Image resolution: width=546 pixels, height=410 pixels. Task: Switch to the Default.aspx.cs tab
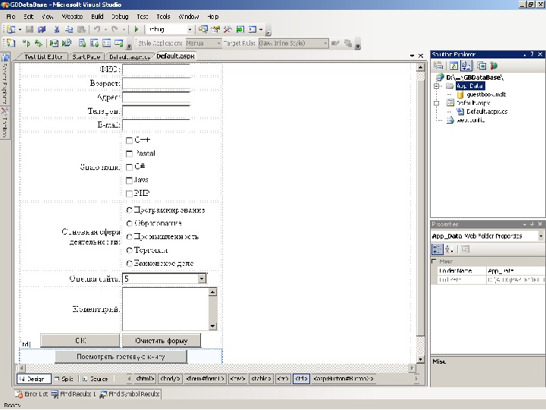(x=129, y=56)
